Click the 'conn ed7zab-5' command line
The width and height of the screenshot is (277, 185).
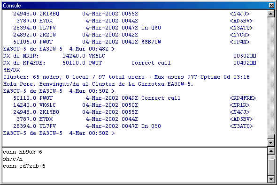[x=24, y=166]
